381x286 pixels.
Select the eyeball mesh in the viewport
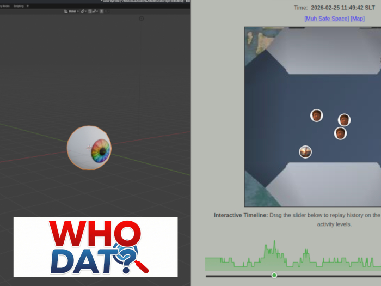click(89, 148)
